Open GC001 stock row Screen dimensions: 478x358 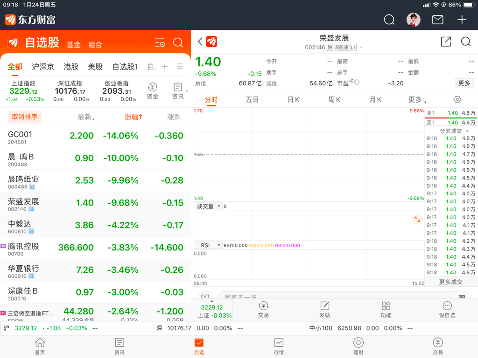pyautogui.click(x=95, y=136)
